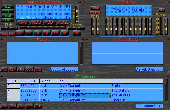Open the playlist Opts options
Image resolution: width=170 pixels, height=110 pixels.
pyautogui.click(x=30, y=69)
